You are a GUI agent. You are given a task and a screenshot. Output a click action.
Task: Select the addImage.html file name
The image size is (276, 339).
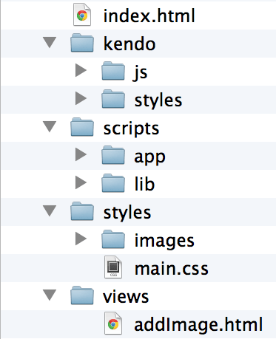(198, 324)
